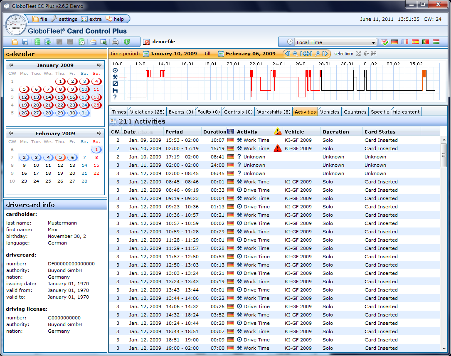Switch language to Spanish flag

[415, 42]
